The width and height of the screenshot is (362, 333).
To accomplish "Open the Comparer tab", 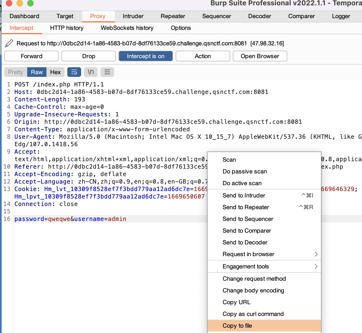I will 301,16.
